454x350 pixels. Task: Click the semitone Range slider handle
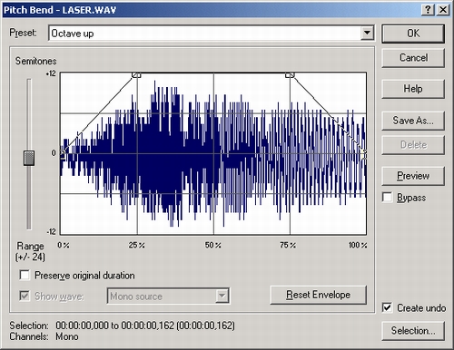(29, 158)
